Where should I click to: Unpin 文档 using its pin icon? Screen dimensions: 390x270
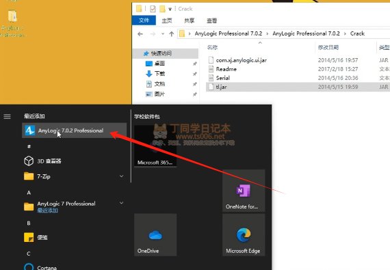(x=195, y=84)
